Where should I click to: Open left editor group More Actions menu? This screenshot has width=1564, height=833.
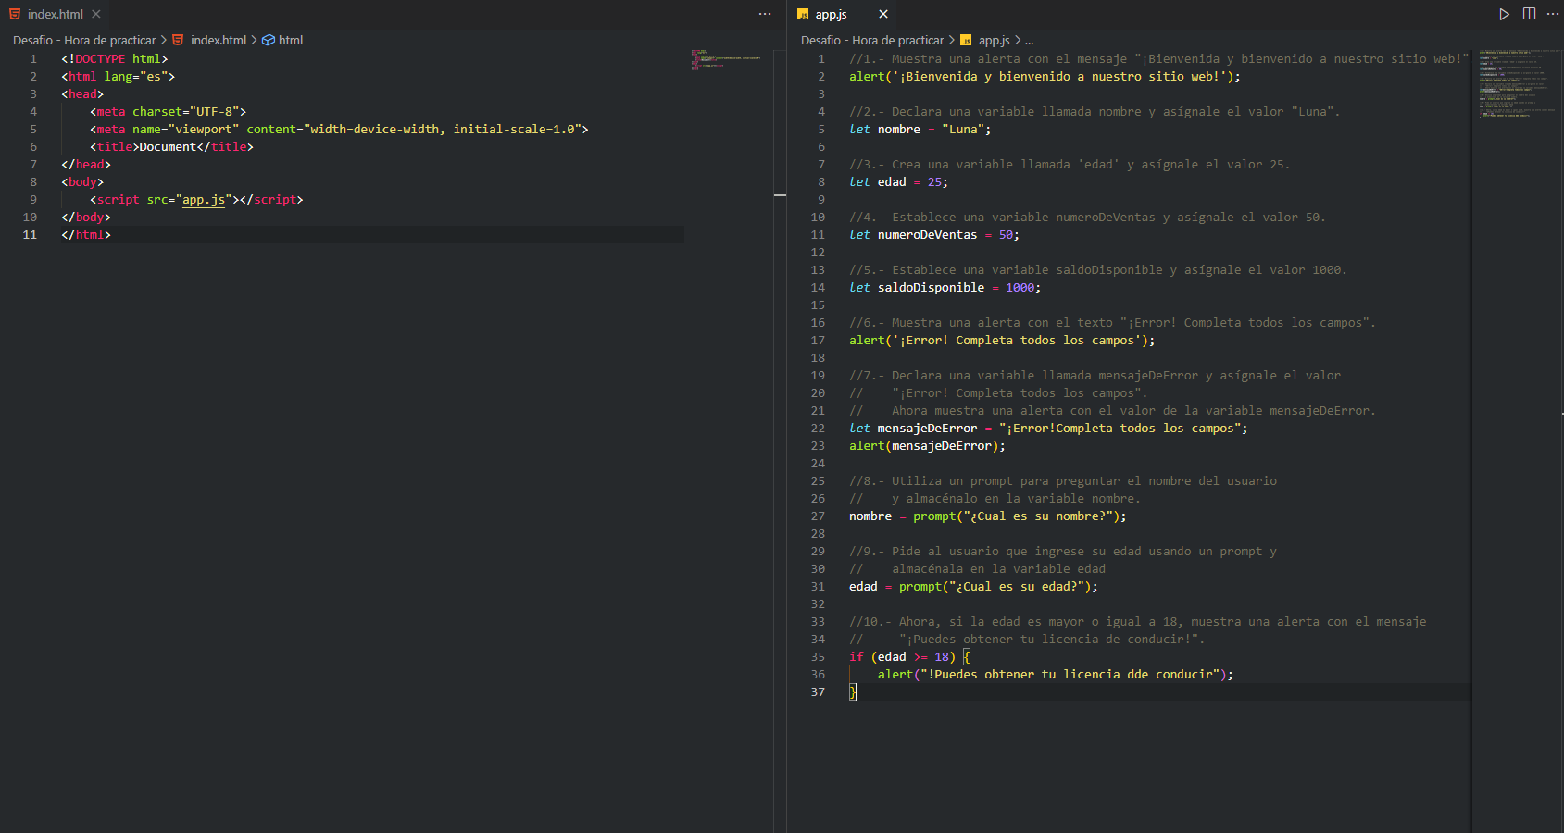tap(765, 14)
